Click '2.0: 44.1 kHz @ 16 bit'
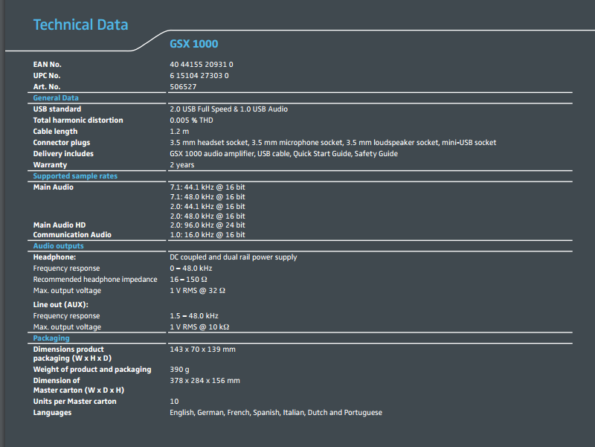The width and height of the screenshot is (595, 447). coord(208,207)
